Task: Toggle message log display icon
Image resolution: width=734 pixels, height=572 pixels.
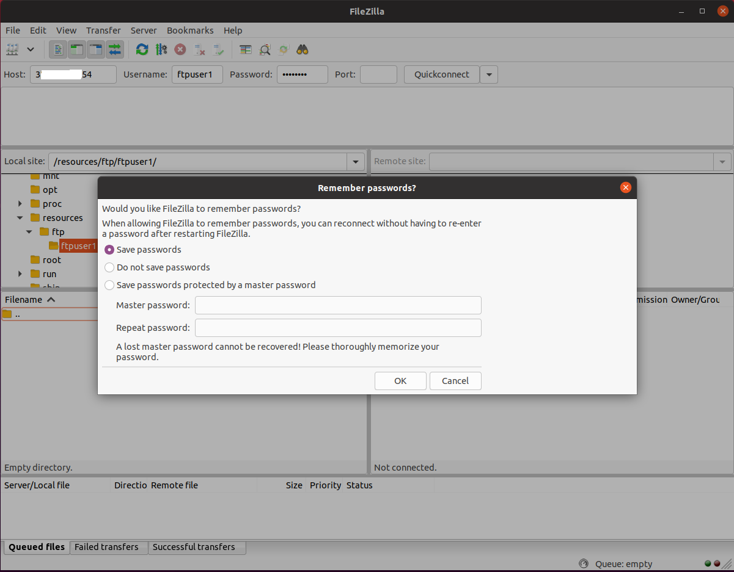Action: 58,49
